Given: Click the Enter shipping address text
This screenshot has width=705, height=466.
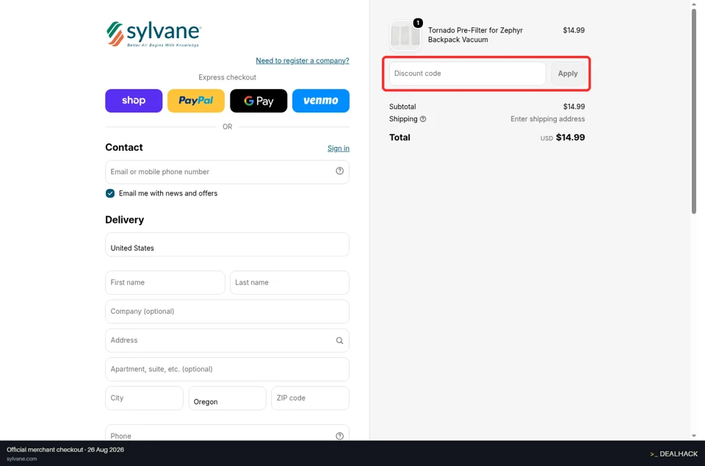Looking at the screenshot, I should coord(548,119).
